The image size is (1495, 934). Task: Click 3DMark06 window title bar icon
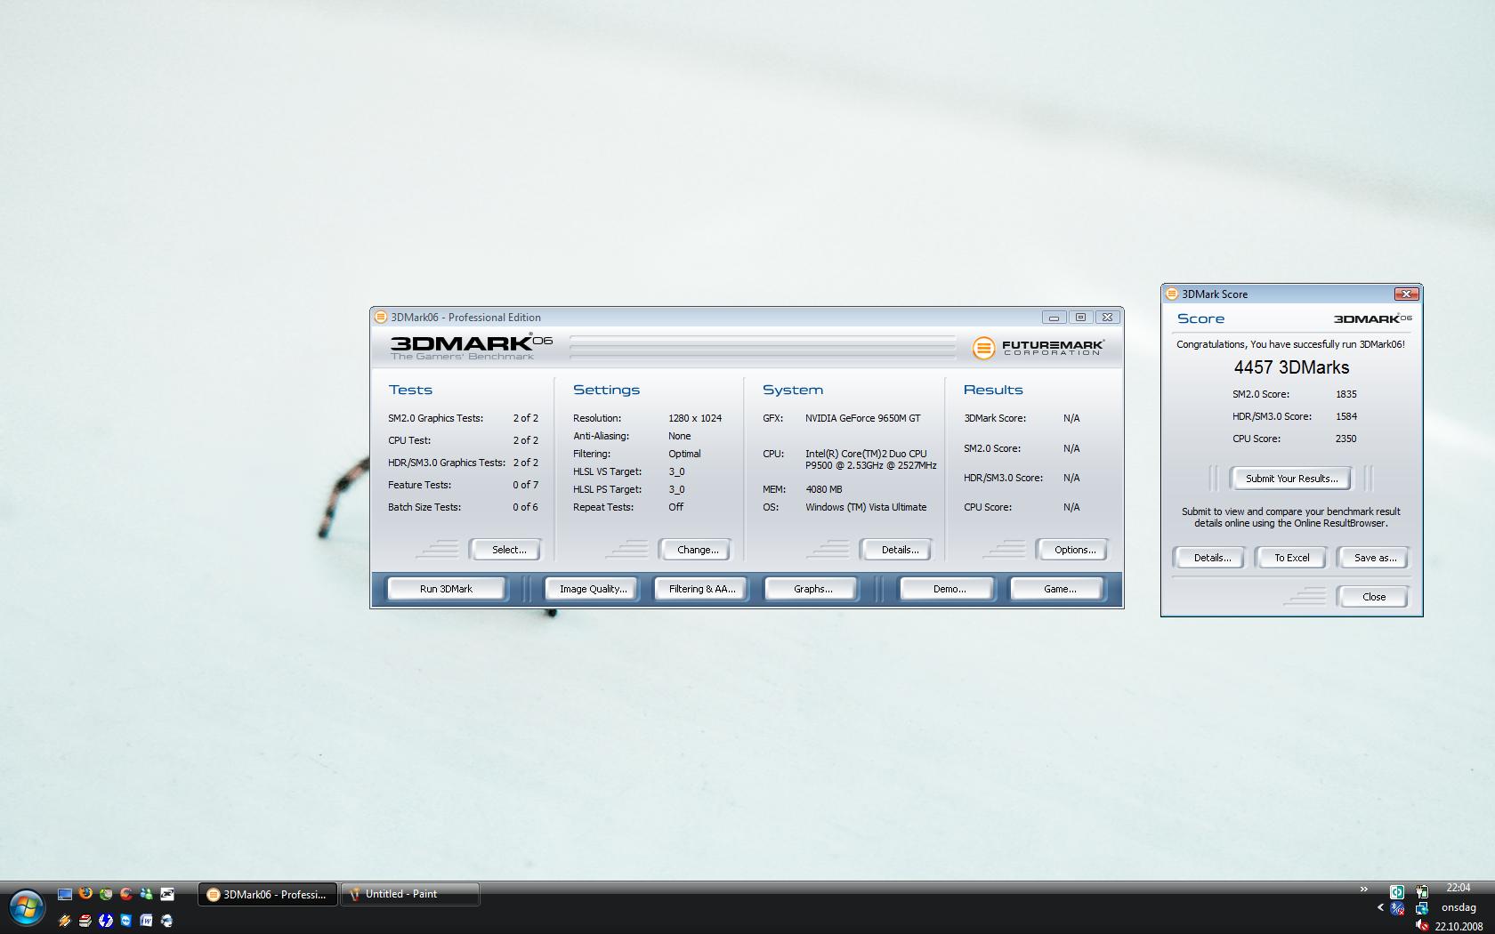(381, 317)
